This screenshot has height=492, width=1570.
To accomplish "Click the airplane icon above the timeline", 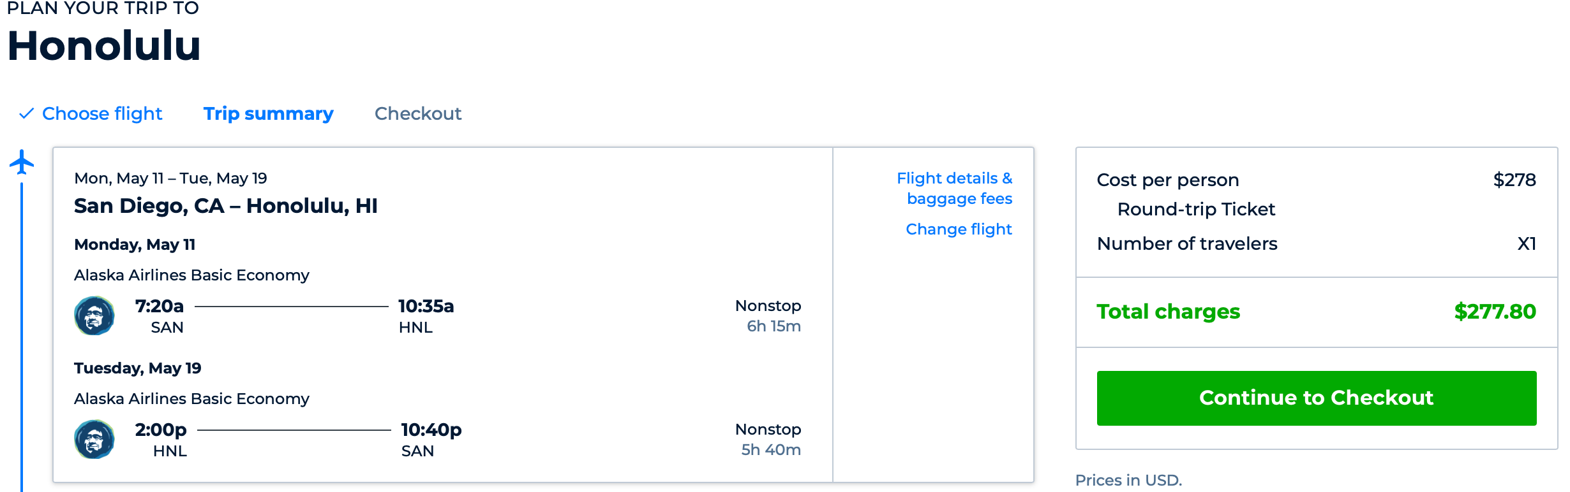I will pyautogui.click(x=22, y=162).
